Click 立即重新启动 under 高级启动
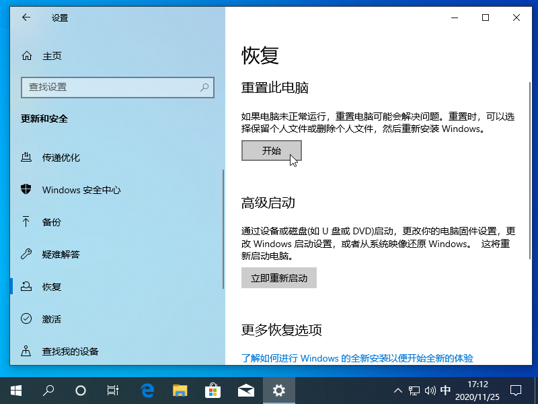The width and height of the screenshot is (538, 404). [278, 277]
